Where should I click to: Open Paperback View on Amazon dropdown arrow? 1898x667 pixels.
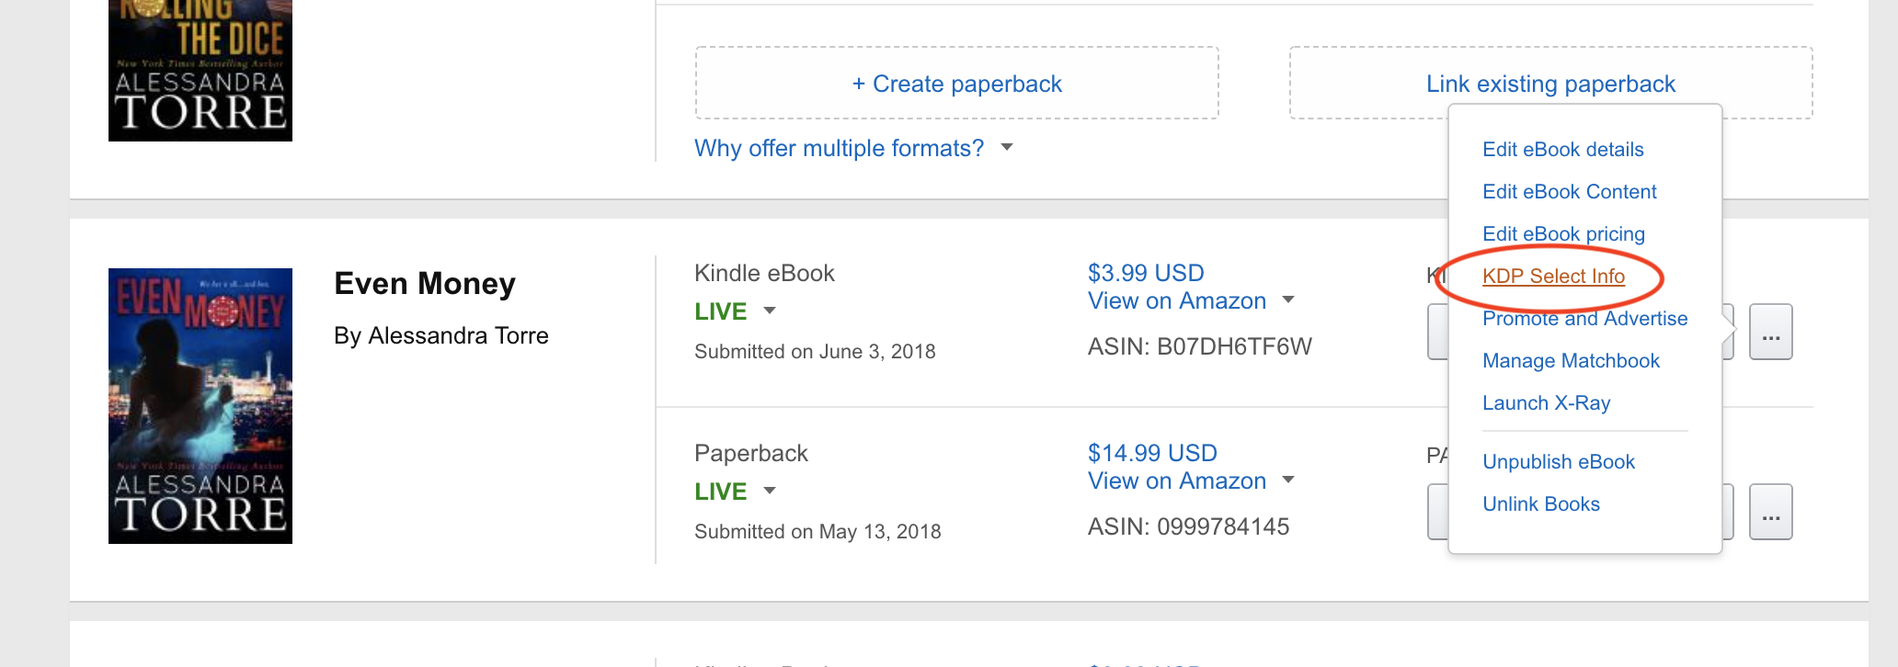pyautogui.click(x=1288, y=480)
